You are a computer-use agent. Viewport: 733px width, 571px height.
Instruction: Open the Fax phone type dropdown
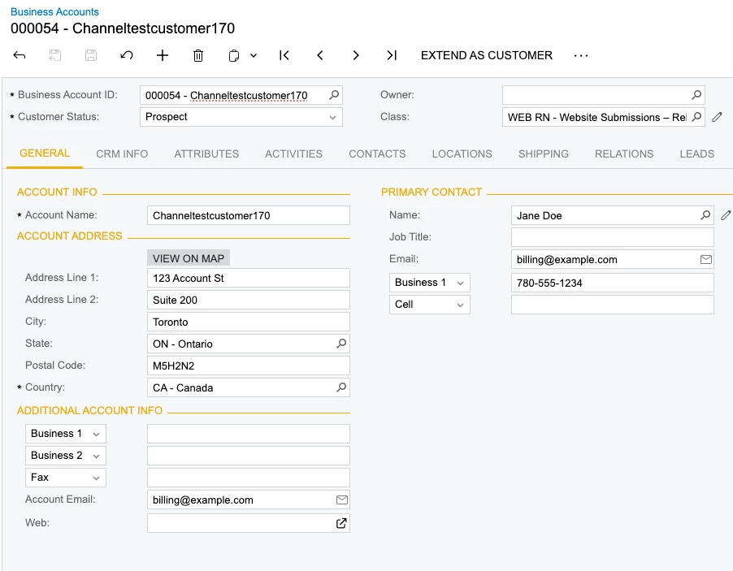(66, 478)
